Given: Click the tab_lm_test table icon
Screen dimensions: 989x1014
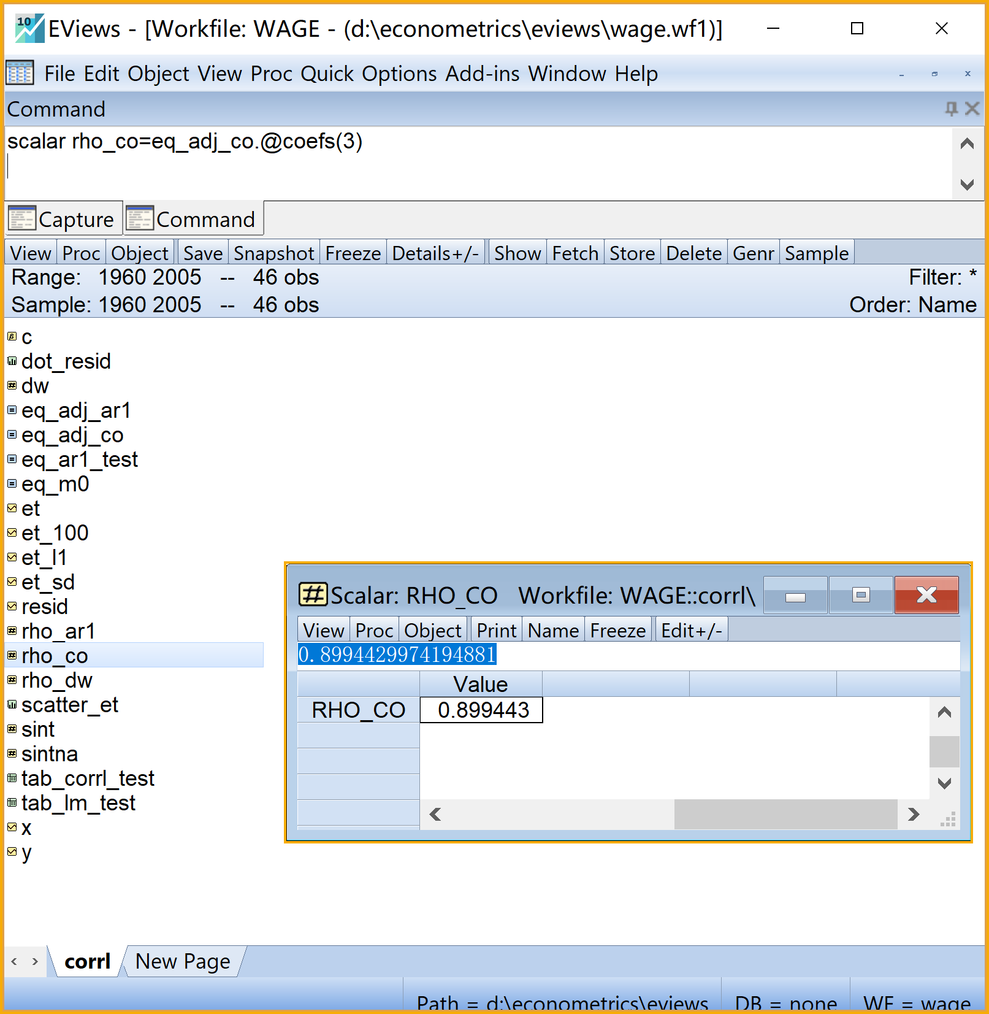Looking at the screenshot, I should point(12,802).
